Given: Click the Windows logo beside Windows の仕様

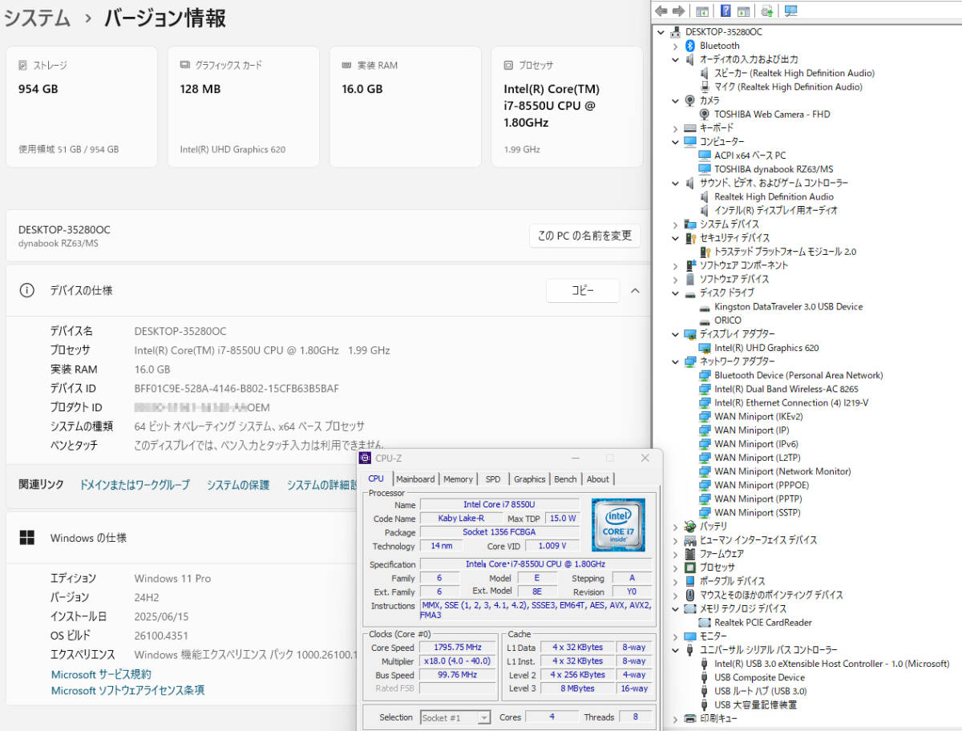Looking at the screenshot, I should pos(27,538).
